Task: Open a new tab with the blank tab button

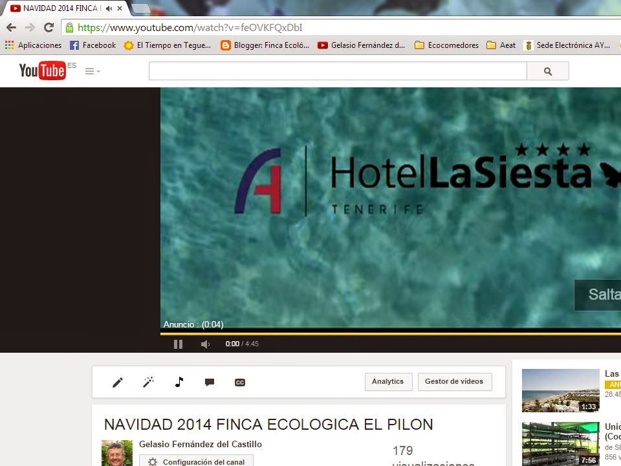Action: [x=140, y=8]
